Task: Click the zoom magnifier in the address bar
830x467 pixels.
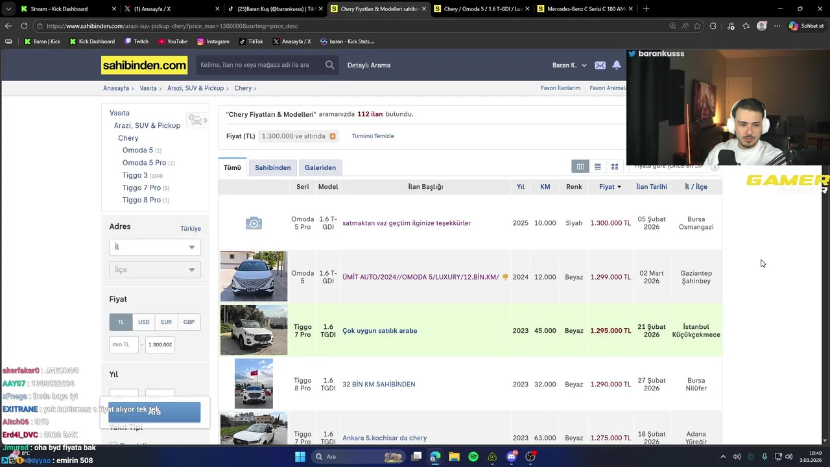Action: click(x=672, y=26)
